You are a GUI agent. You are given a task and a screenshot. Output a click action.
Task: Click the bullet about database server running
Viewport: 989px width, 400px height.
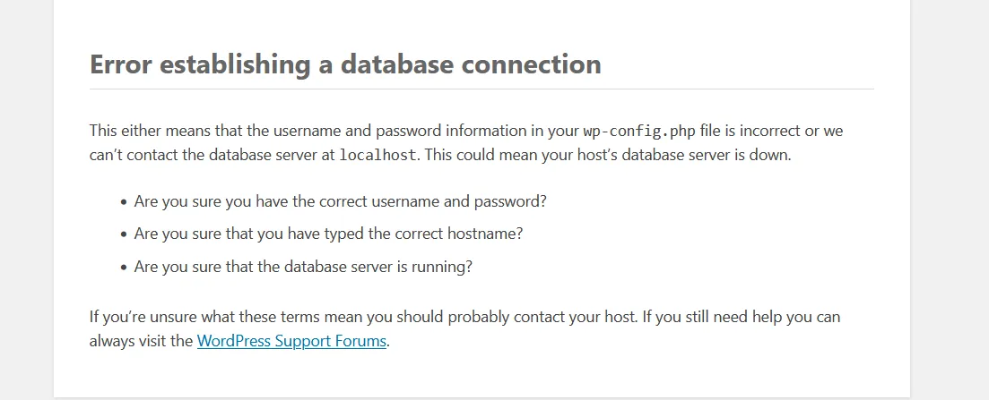click(303, 266)
